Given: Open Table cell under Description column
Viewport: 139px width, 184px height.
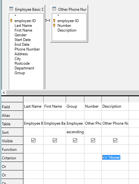Looking at the screenshot, I should tap(115, 123).
